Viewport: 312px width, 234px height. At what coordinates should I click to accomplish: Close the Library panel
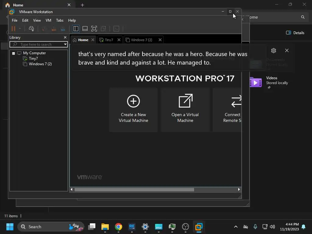(x=65, y=37)
